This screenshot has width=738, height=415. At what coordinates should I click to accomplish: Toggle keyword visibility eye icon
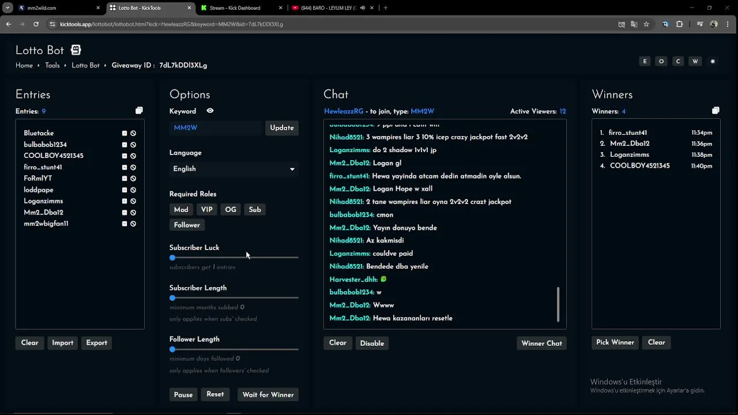[x=210, y=111]
